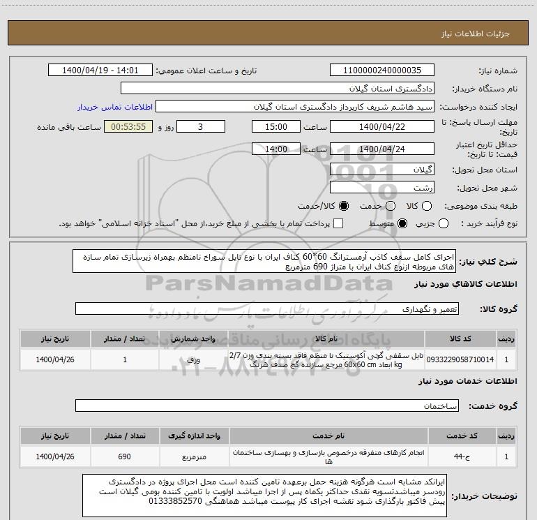Viewport: 537px width, 520px height.
Task: Click the price validity date 1400/04/24
Action: pos(382,149)
